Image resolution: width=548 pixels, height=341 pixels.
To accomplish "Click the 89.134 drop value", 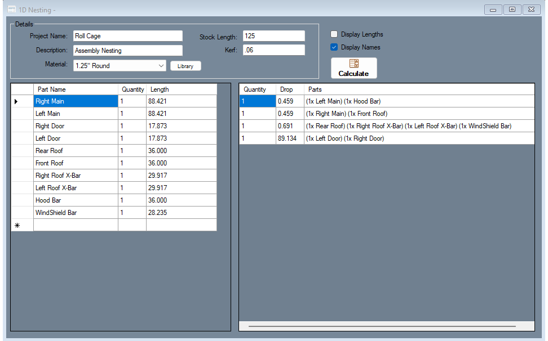I will pos(290,138).
